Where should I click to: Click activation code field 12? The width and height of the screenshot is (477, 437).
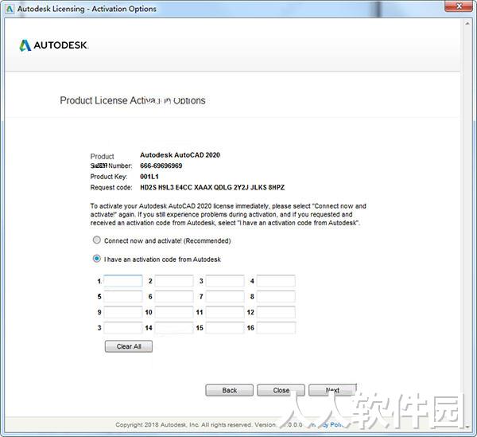click(276, 312)
